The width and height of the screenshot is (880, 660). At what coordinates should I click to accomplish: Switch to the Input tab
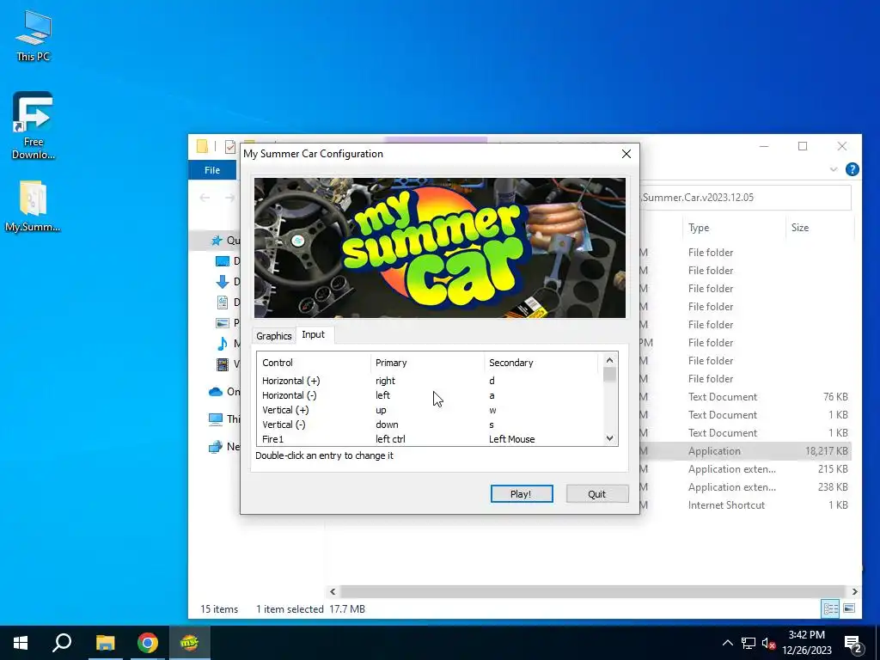tap(313, 334)
